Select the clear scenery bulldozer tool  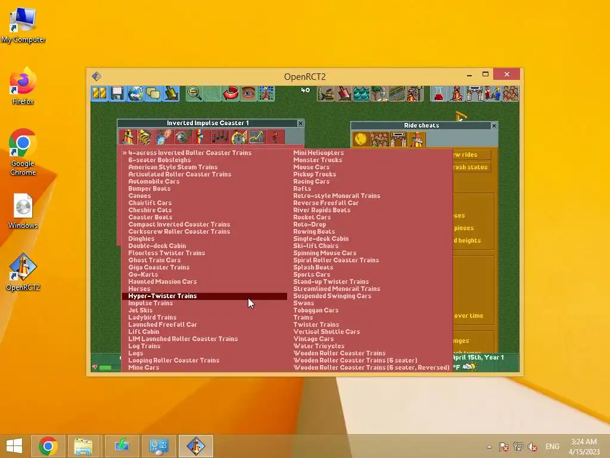point(326,94)
